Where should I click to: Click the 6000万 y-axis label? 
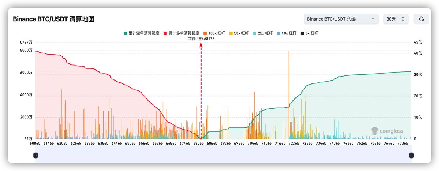26,73
